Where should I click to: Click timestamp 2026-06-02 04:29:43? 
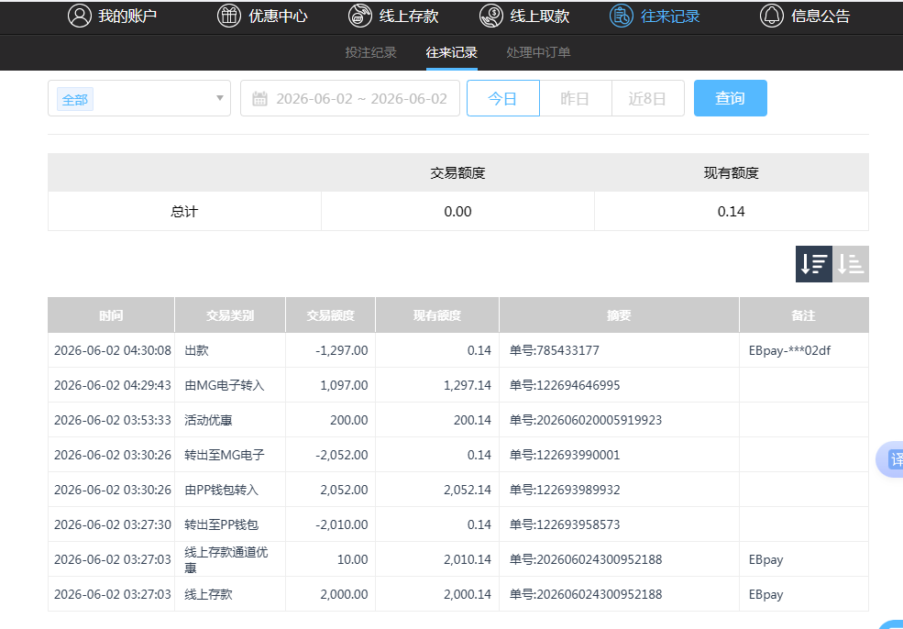(x=112, y=385)
